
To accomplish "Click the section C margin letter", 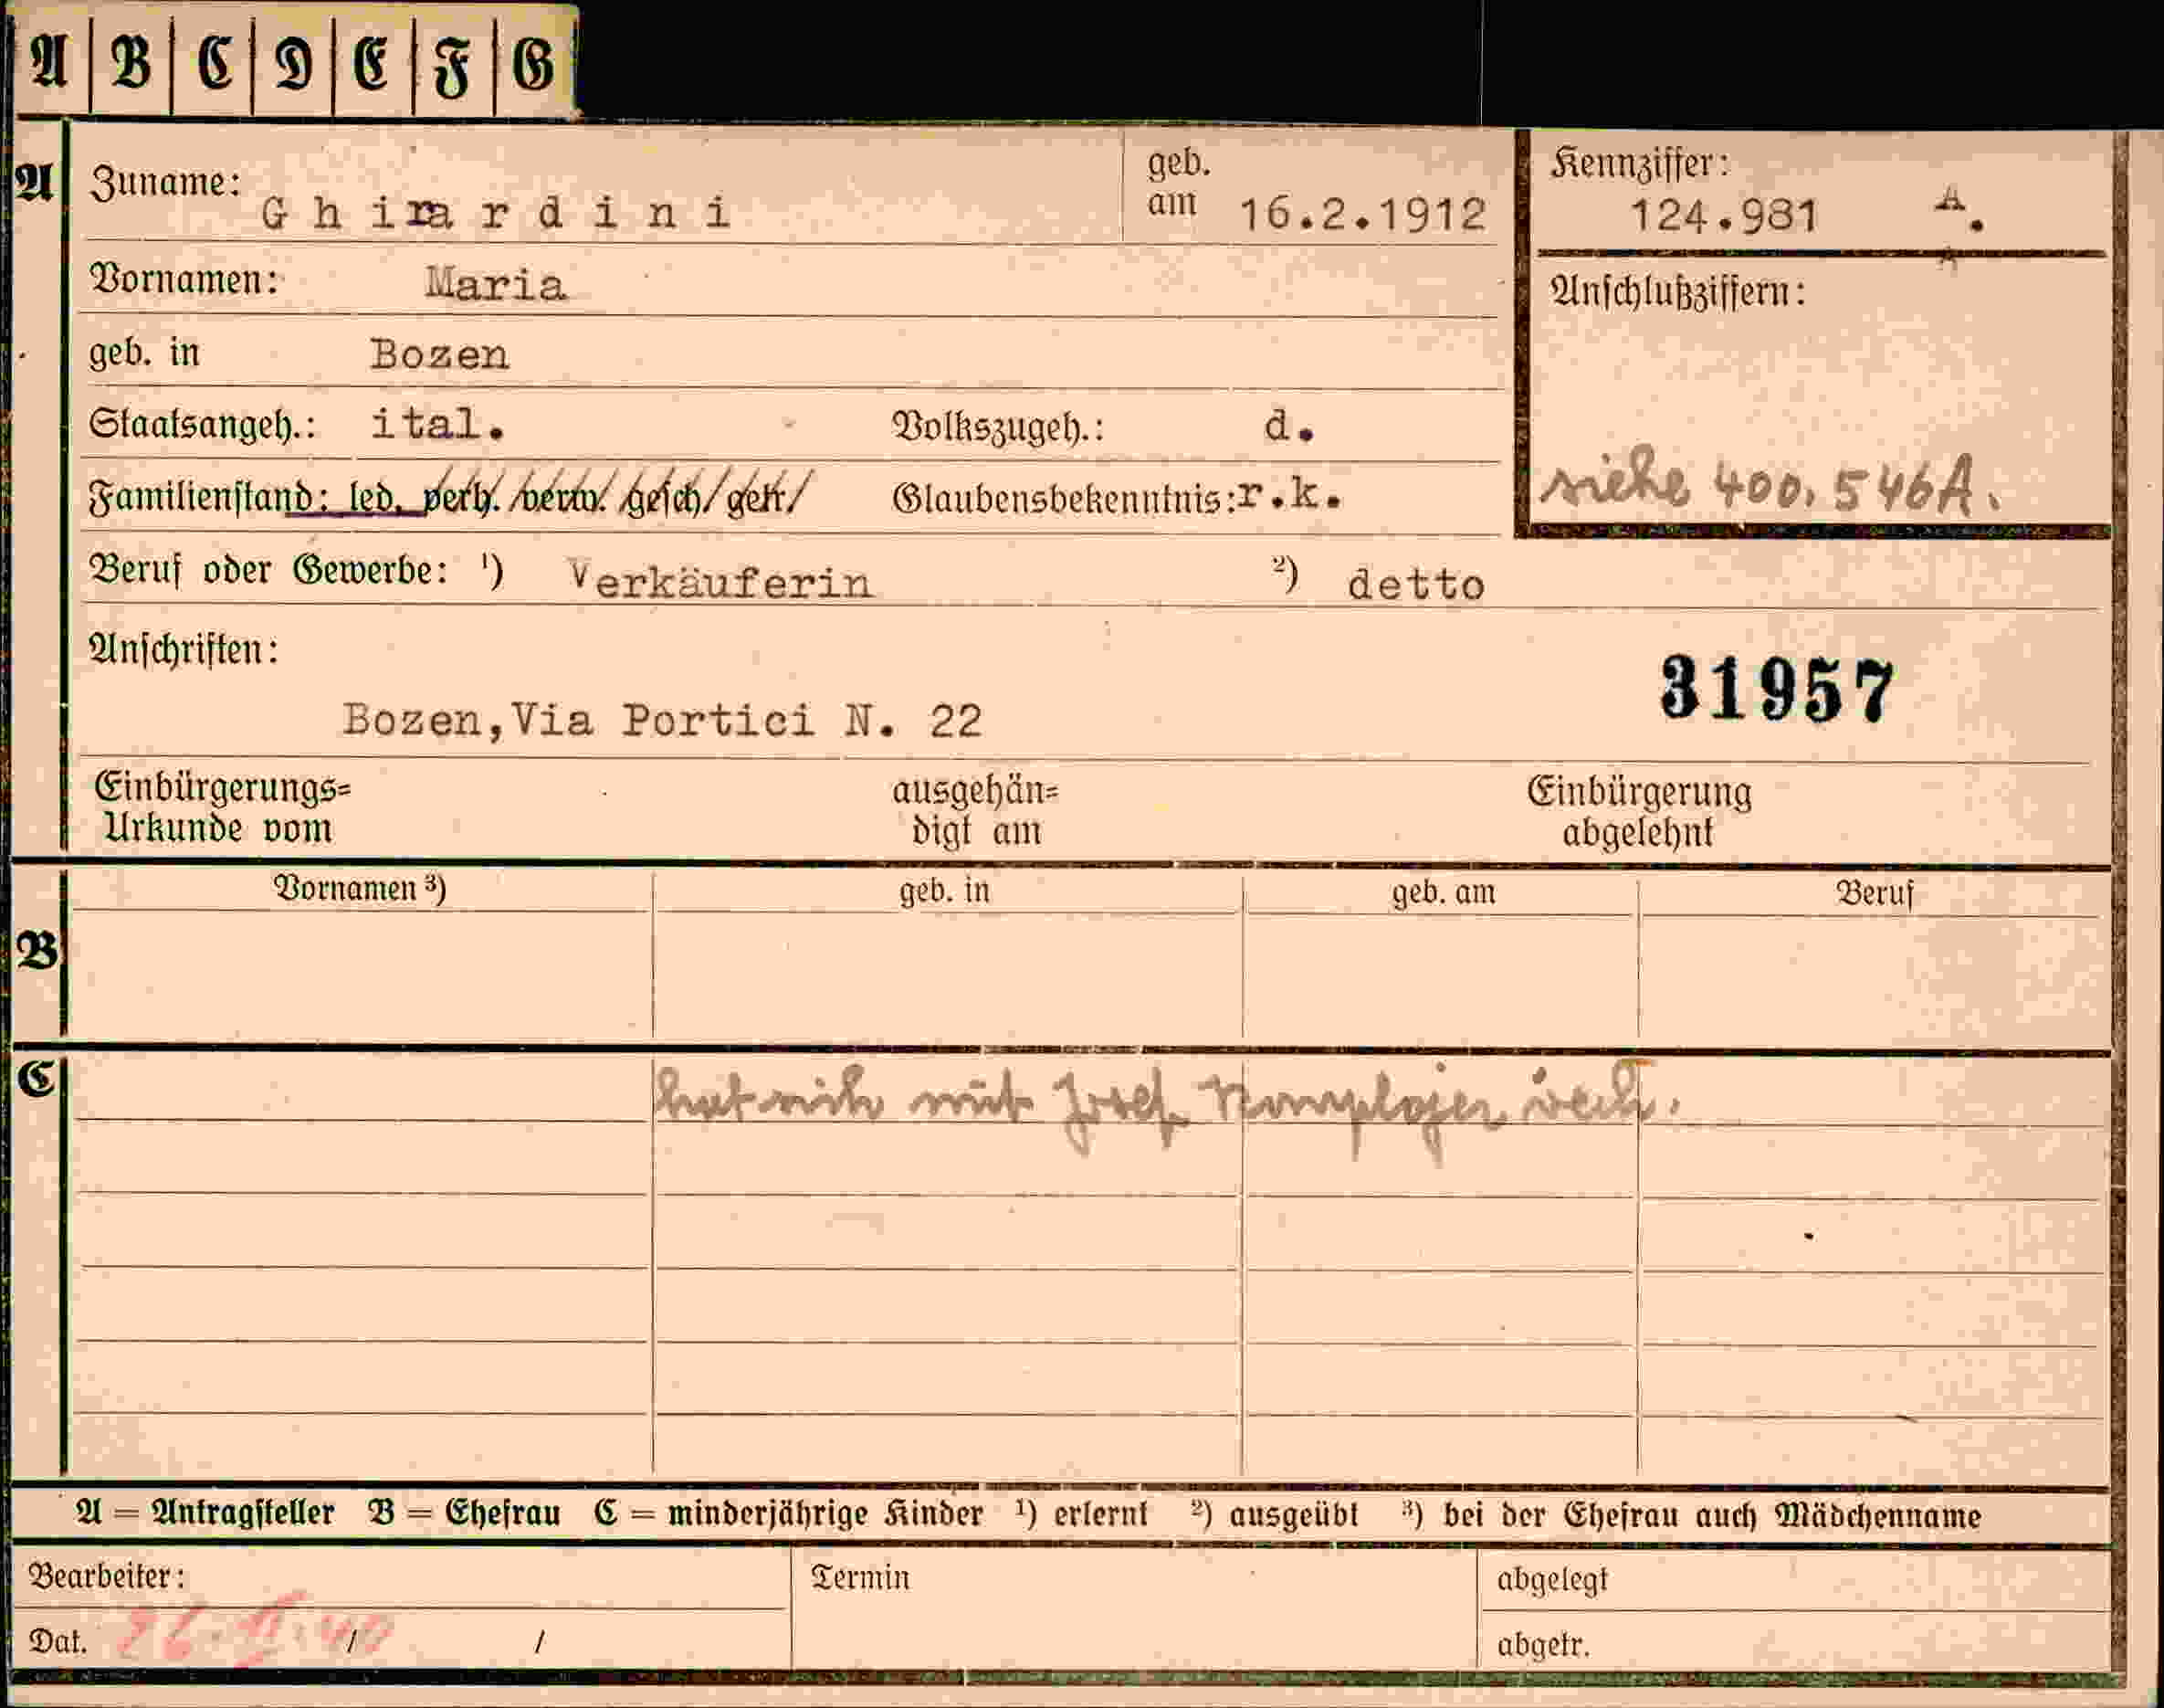I will pyautogui.click(x=36, y=1078).
